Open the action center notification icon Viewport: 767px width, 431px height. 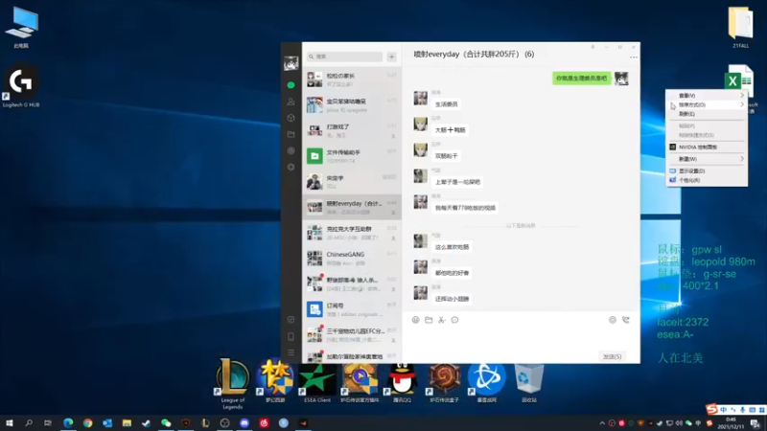[x=755, y=423]
